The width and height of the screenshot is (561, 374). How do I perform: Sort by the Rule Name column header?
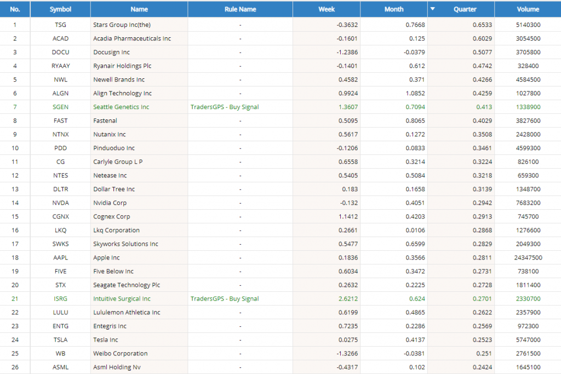click(x=240, y=9)
